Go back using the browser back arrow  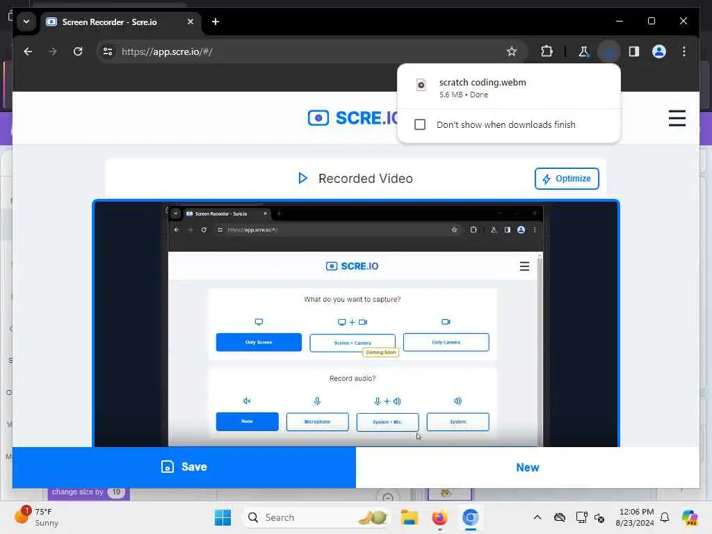tap(28, 51)
